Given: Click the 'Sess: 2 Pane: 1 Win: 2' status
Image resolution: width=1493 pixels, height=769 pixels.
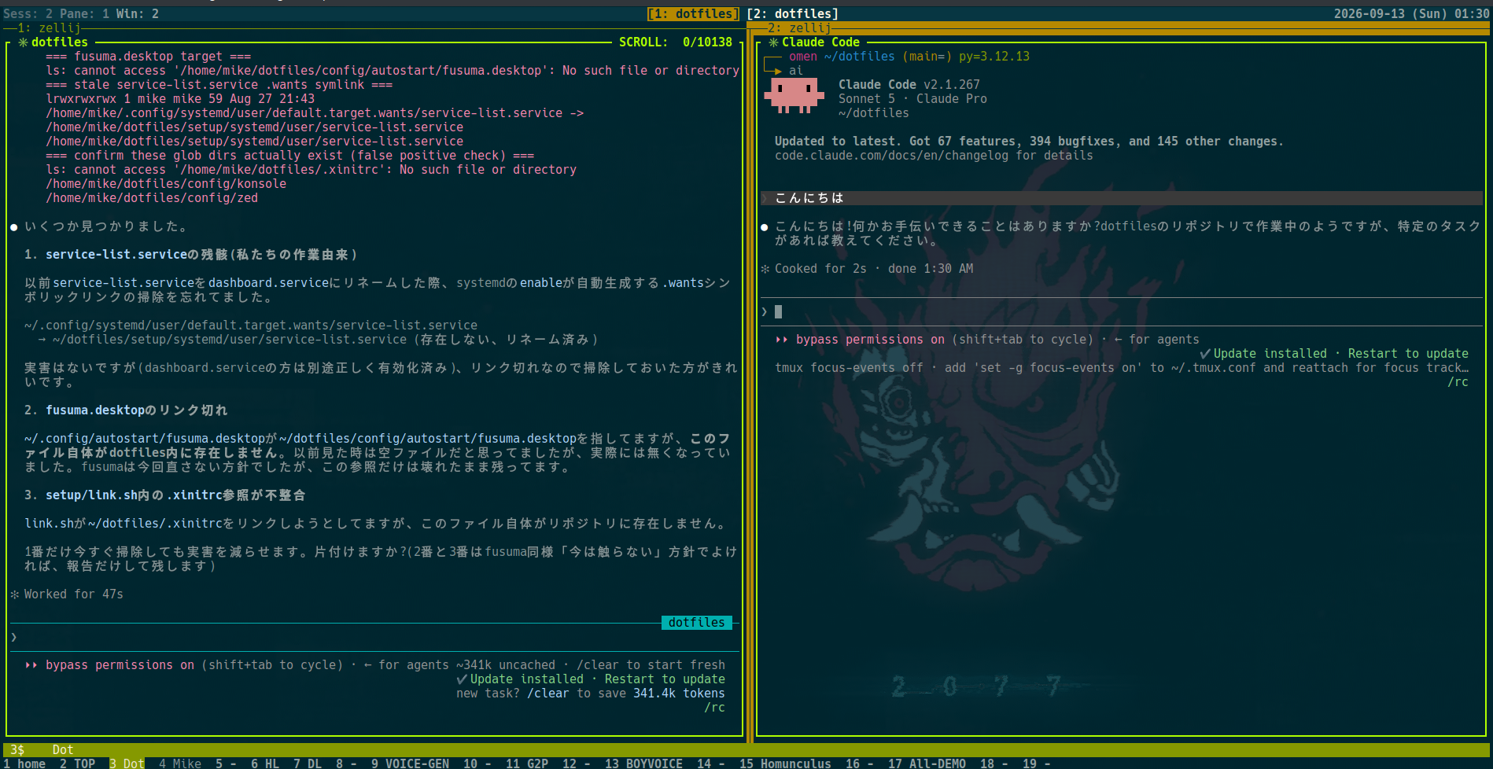Looking at the screenshot, I should [x=81, y=14].
